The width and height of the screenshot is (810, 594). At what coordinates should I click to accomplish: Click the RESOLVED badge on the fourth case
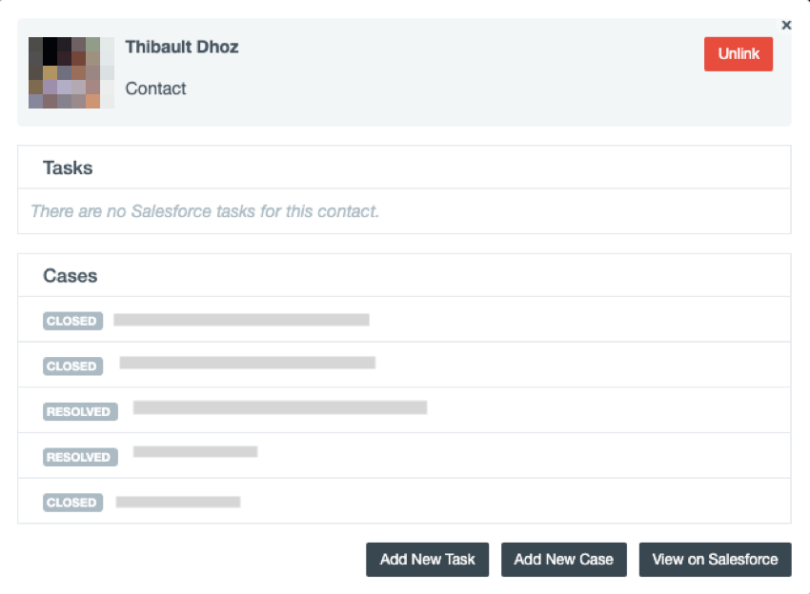(80, 457)
